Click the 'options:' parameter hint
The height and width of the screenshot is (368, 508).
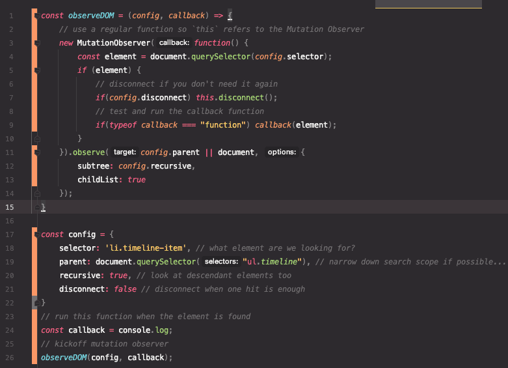282,152
